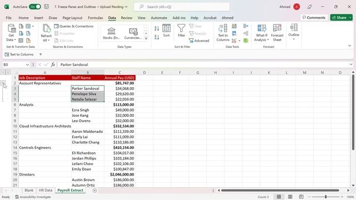Click the zoom slider handle

coord(325,197)
